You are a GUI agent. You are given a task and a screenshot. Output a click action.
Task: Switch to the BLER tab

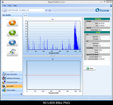pos(25,15)
